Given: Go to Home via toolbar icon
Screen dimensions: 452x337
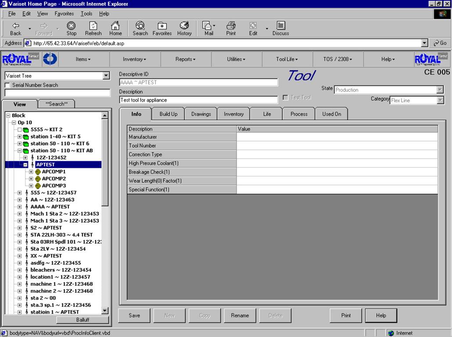Looking at the screenshot, I should pyautogui.click(x=115, y=25).
